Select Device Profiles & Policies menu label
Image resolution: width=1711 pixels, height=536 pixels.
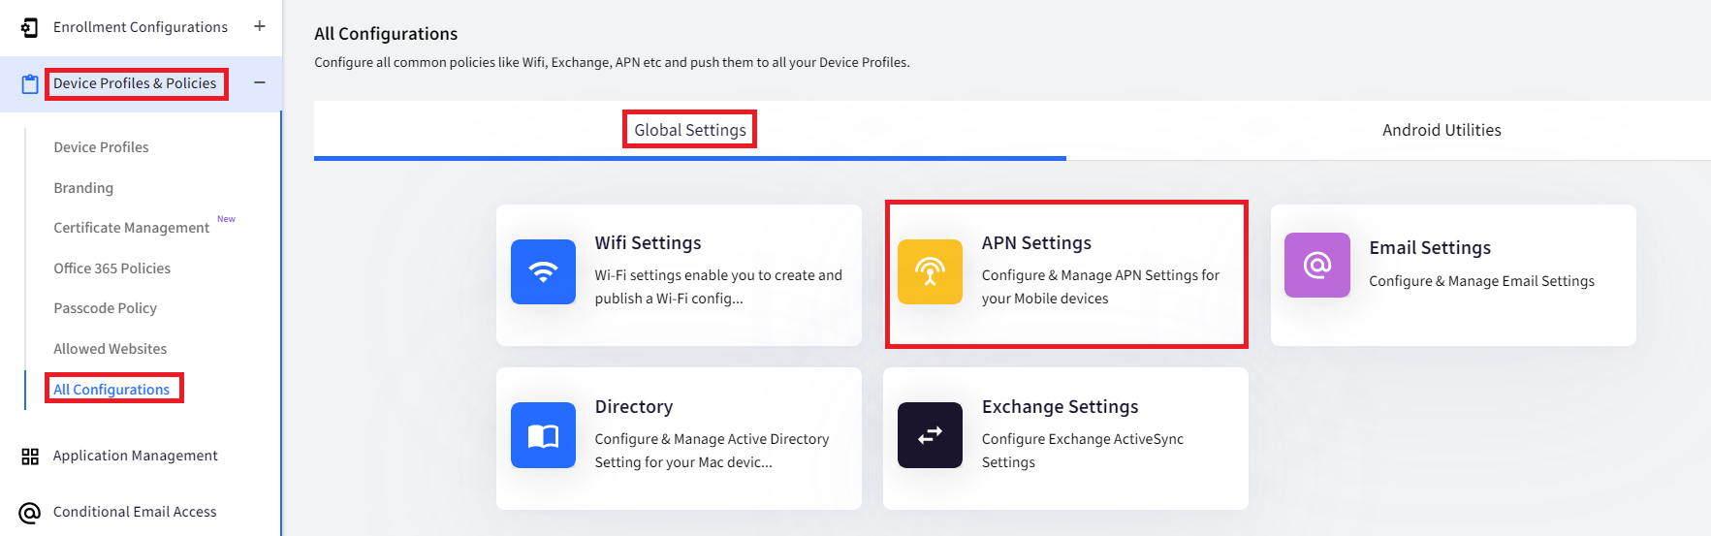pyautogui.click(x=135, y=83)
